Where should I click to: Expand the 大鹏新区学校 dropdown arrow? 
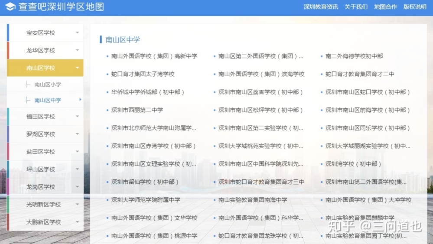pos(77,222)
